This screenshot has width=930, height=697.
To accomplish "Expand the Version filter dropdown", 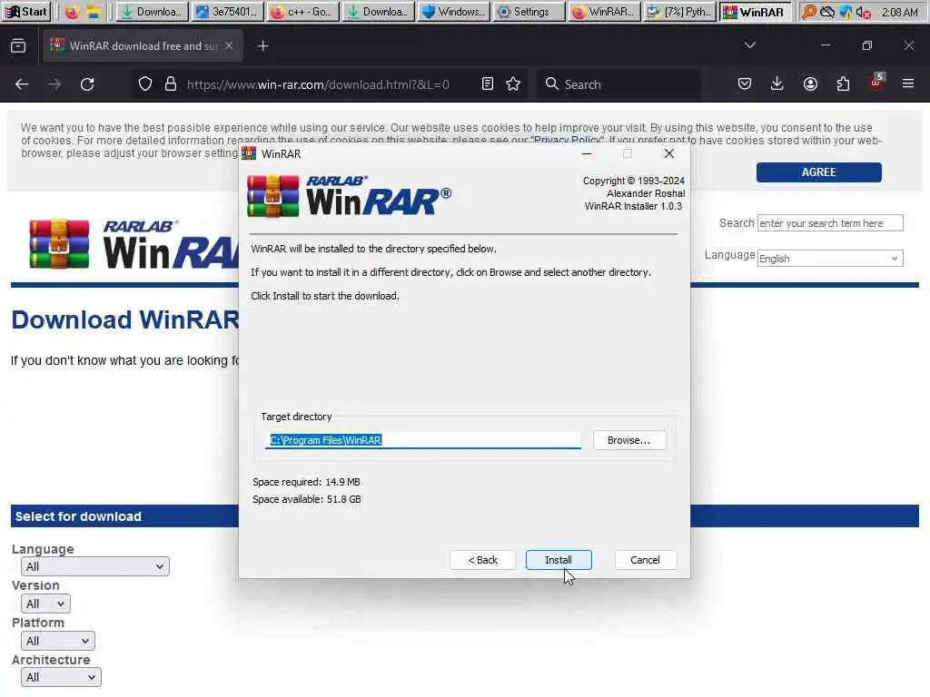I will [x=45, y=604].
